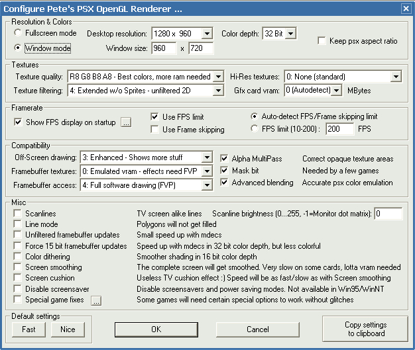The width and height of the screenshot is (415, 350).
Task: Toggle Alpha MultiPass checkbox
Action: pyautogui.click(x=224, y=158)
